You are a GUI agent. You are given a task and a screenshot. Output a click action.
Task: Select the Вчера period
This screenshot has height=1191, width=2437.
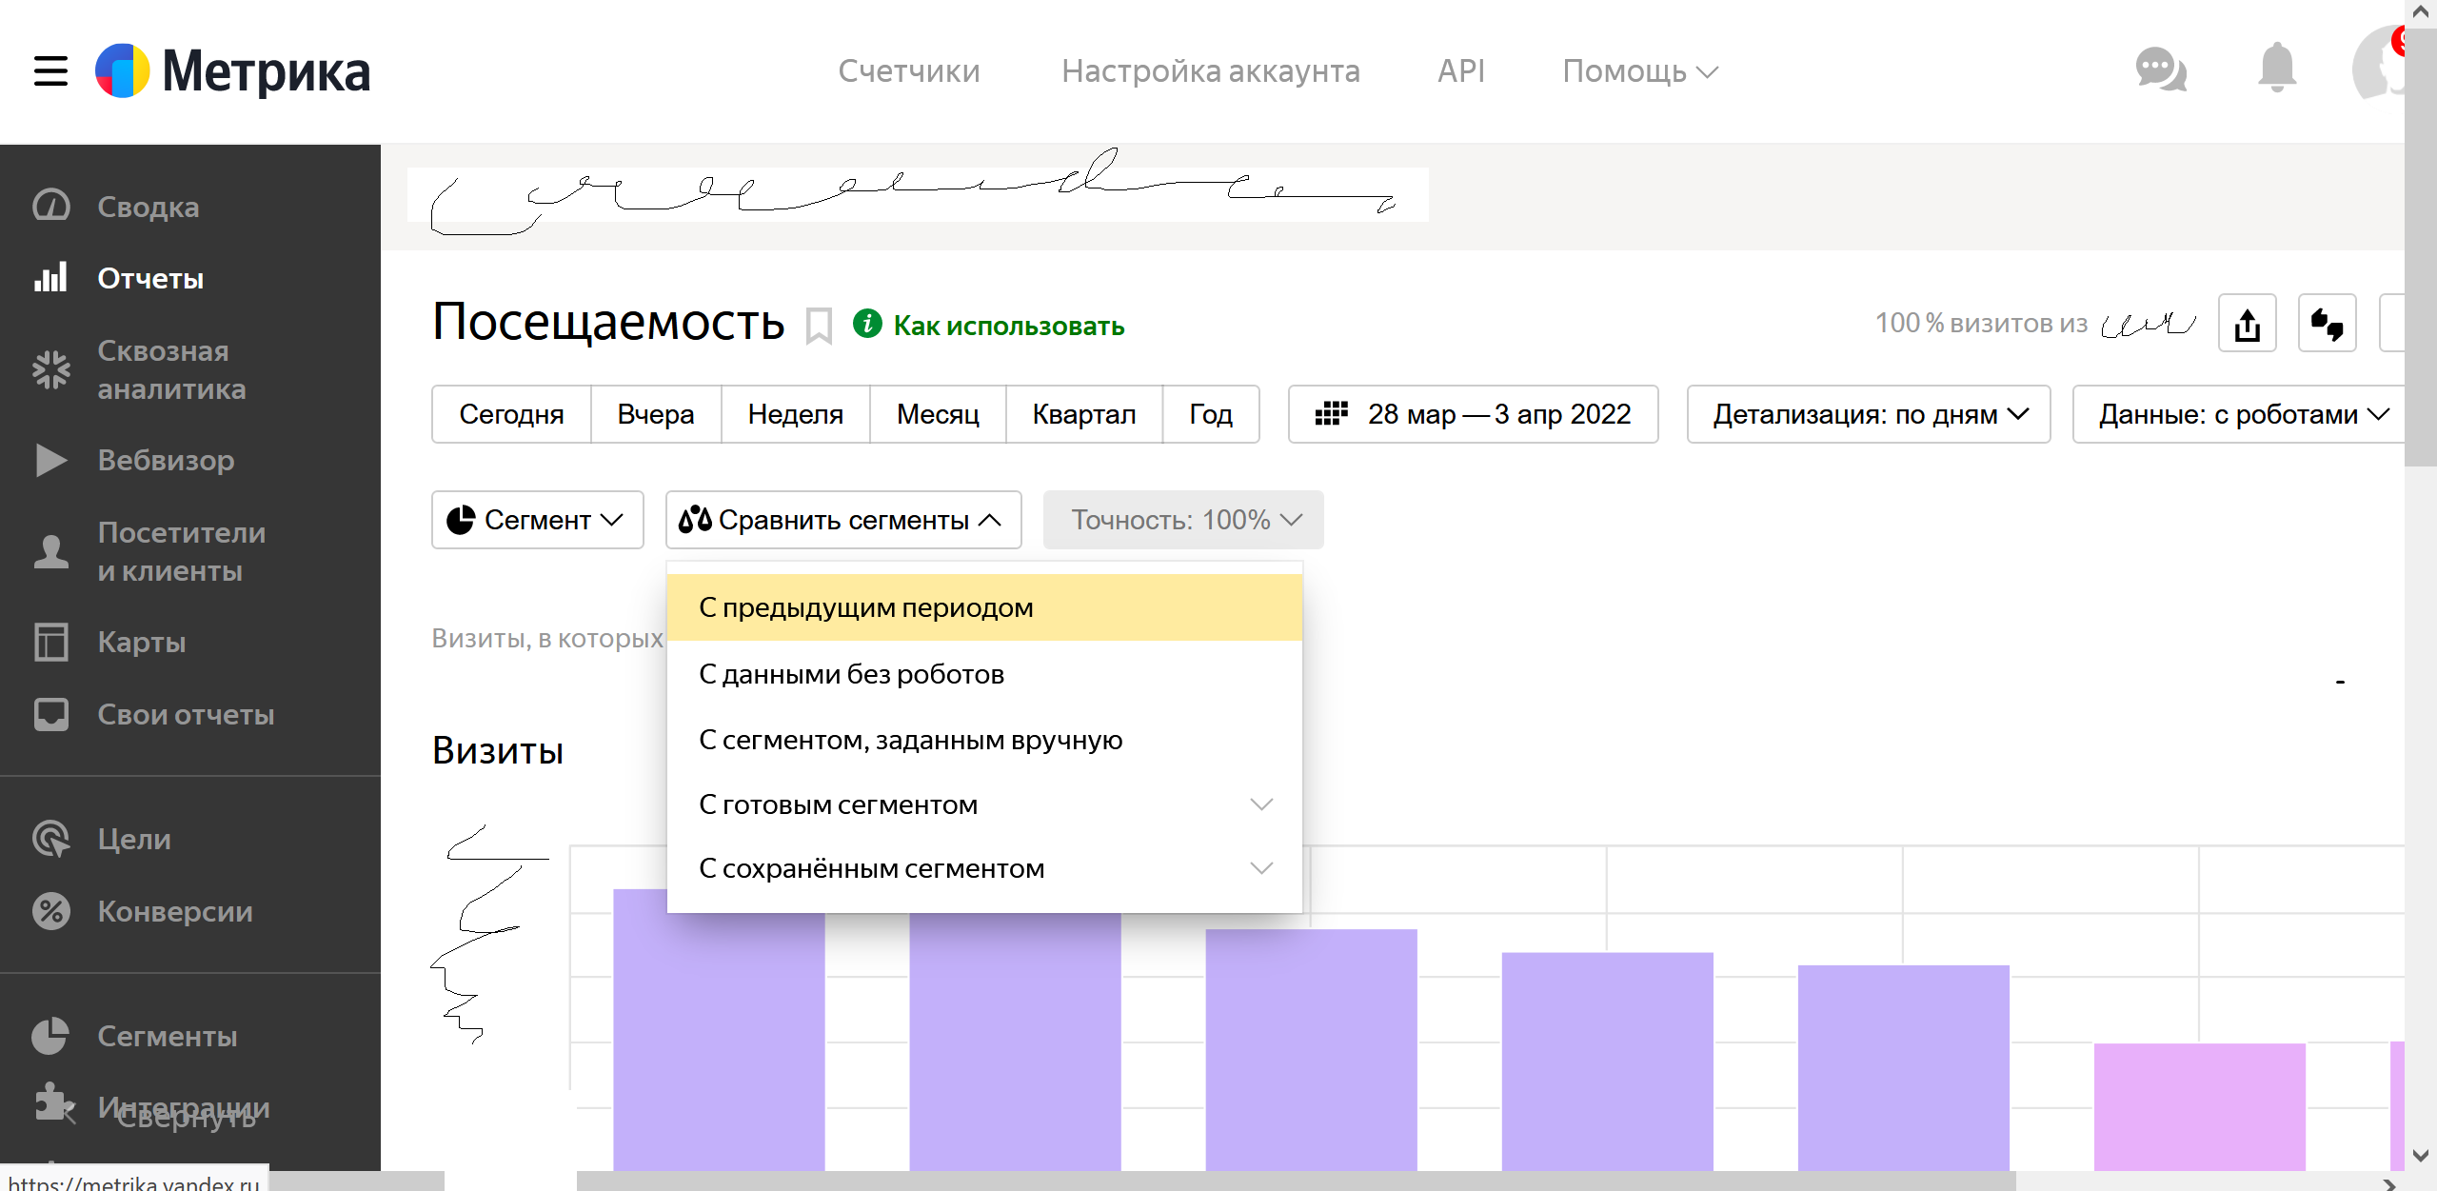[656, 414]
